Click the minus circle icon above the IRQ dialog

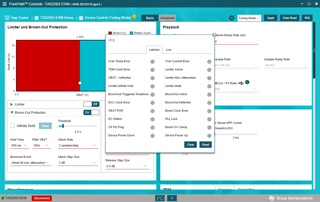(214, 35)
